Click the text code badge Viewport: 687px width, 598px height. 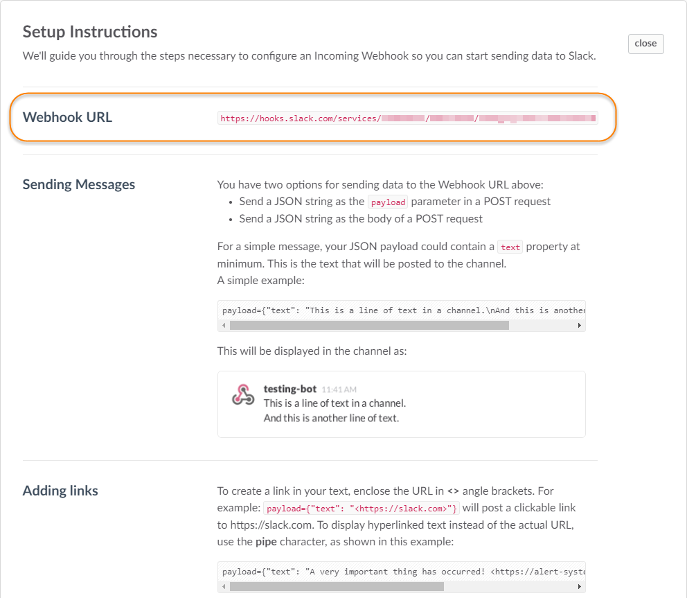pos(510,247)
